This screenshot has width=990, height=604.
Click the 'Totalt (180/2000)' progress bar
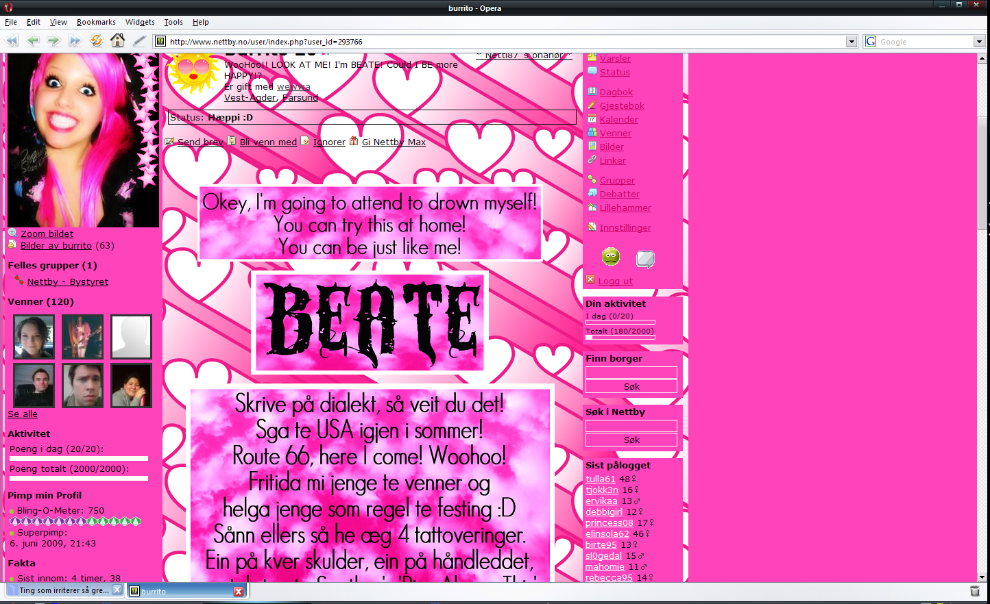point(620,337)
